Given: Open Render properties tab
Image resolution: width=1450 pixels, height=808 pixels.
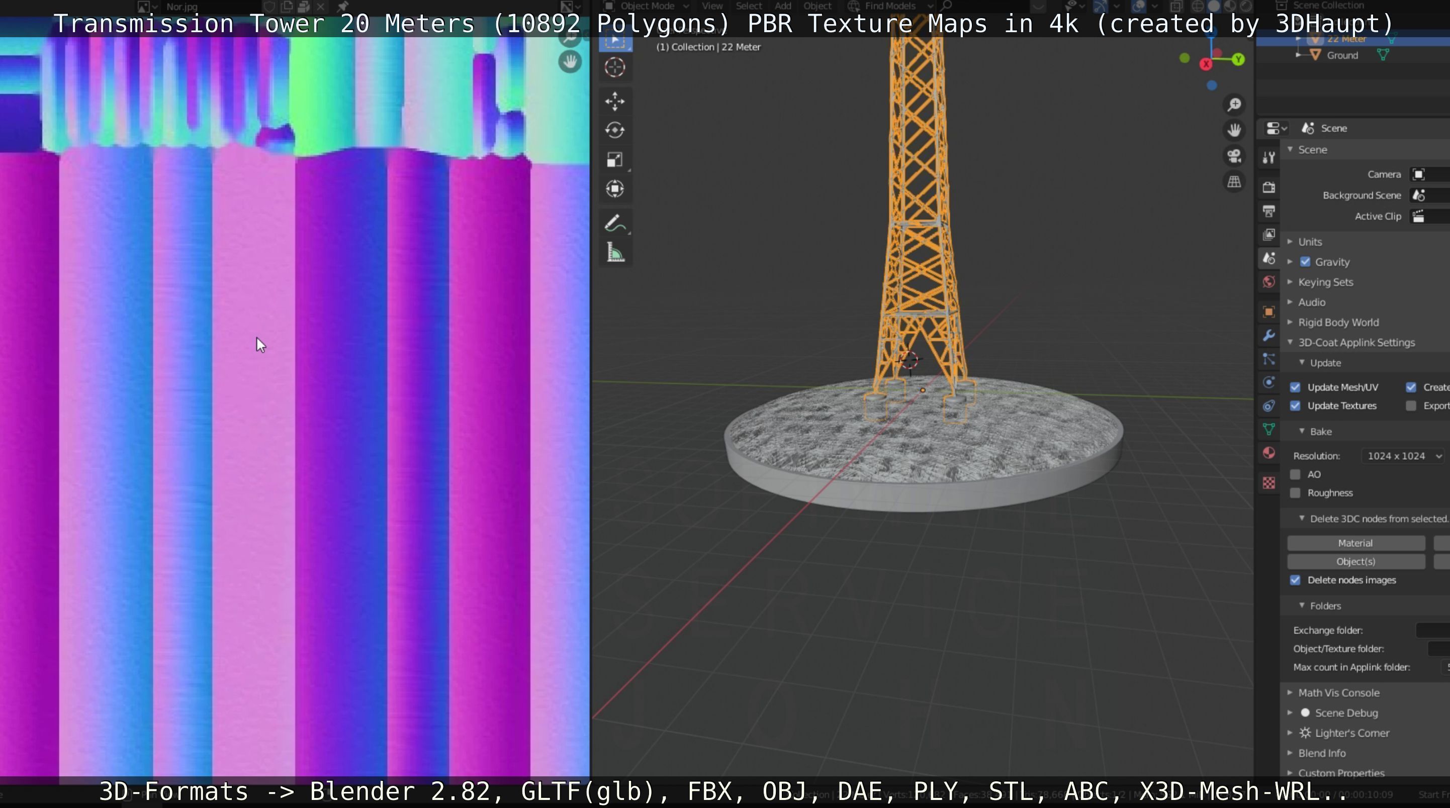Looking at the screenshot, I should tap(1269, 187).
